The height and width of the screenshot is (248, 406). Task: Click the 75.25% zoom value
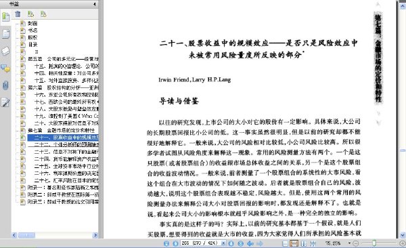coord(333,243)
